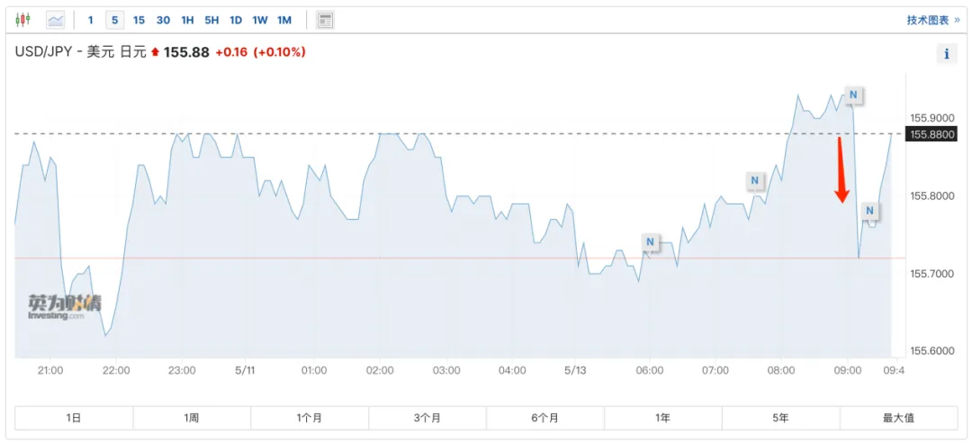Image resolution: width=972 pixels, height=444 pixels.
Task: Select the 15-minute interval
Action: [139, 20]
